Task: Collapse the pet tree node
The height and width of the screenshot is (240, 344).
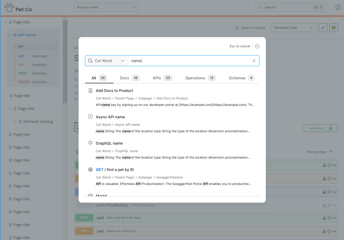Action: point(15,46)
